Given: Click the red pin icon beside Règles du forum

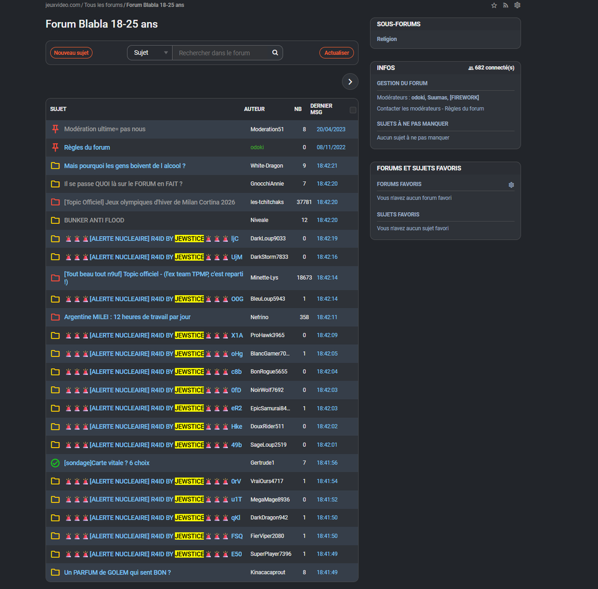Looking at the screenshot, I should [55, 147].
